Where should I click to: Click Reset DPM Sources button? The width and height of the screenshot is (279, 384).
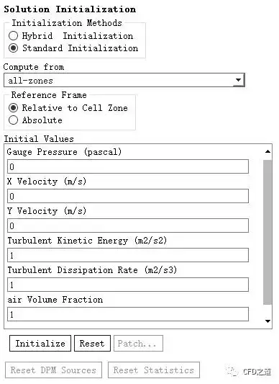(53, 370)
